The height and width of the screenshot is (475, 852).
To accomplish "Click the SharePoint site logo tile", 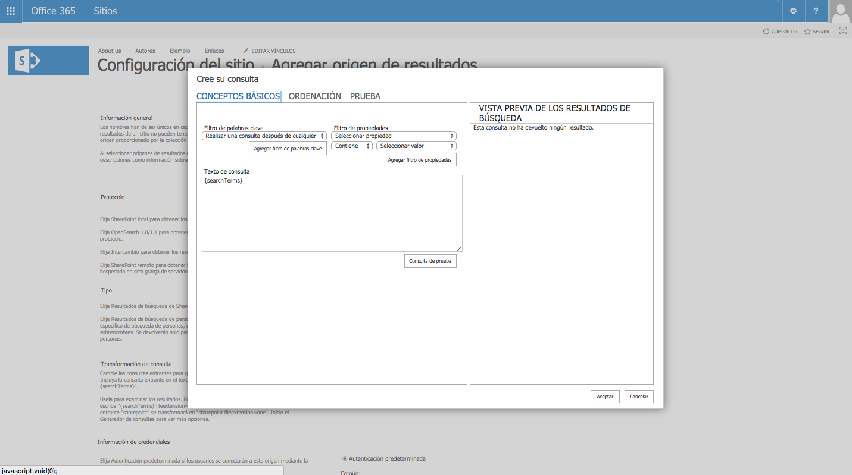I will coord(48,60).
